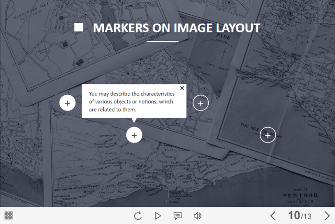Click the plus marker left of the tooltip
The image size is (335, 224).
[x=67, y=103]
